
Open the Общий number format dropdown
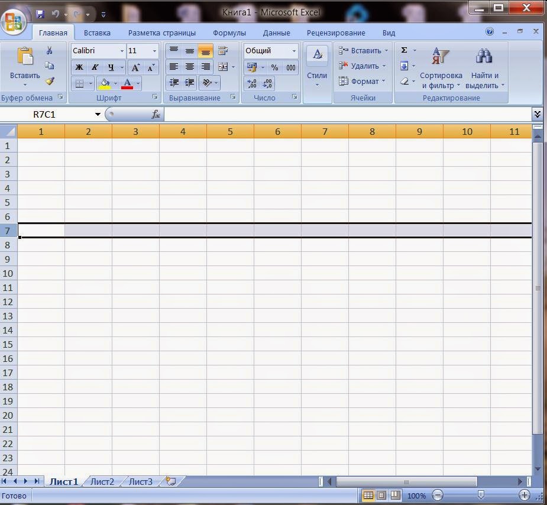294,51
